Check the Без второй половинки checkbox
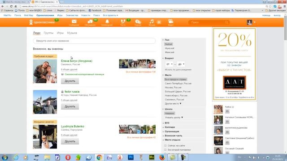Viewport: 287px width, 161px height. [165, 150]
